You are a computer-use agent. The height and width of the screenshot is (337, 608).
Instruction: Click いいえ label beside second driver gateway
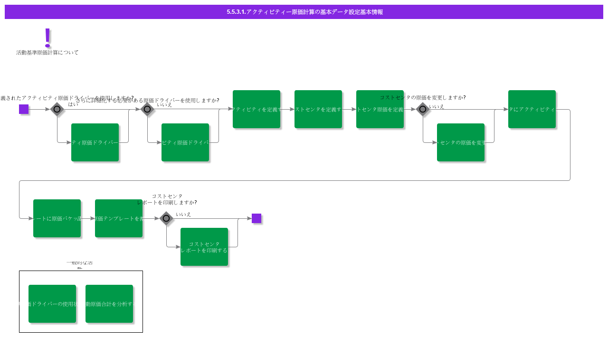click(164, 104)
